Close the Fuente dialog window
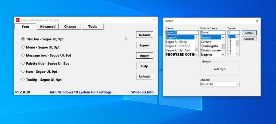Viewport: 276px width, 124px height. point(257,21)
